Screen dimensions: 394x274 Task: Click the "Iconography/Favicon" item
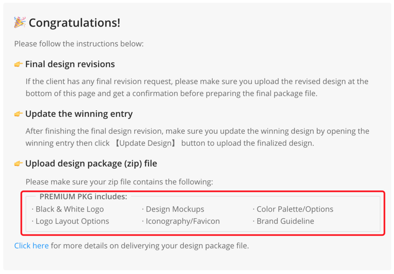[183, 221]
